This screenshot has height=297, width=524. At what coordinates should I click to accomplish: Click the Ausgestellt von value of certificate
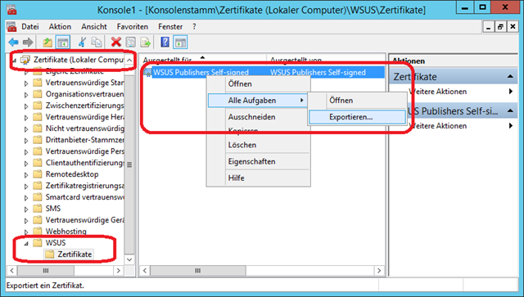pyautogui.click(x=318, y=73)
